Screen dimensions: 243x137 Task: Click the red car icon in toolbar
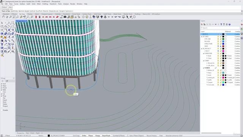57,17
